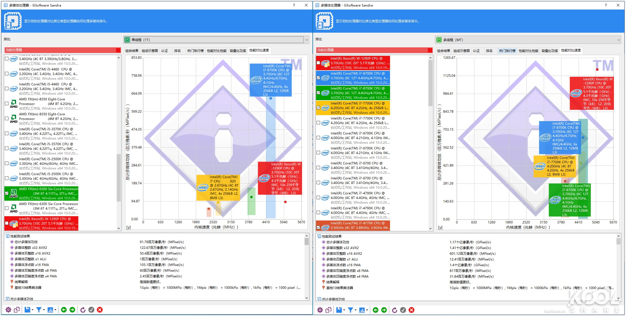
Task: Uncheck the green AMD FX-6300 Six-Core entry
Action: pyautogui.click(x=7, y=193)
